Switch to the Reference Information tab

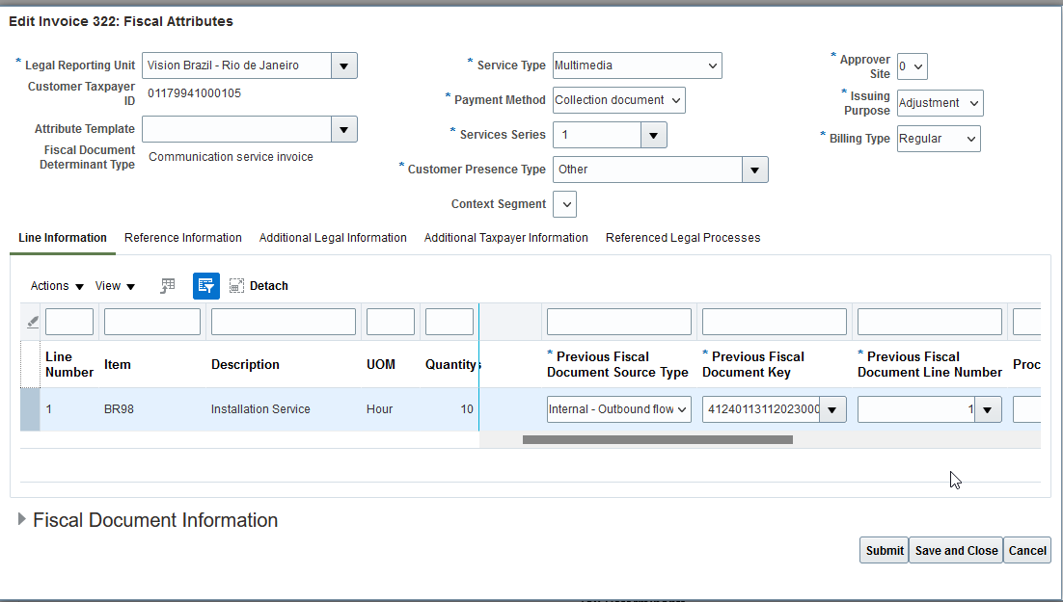coord(182,237)
